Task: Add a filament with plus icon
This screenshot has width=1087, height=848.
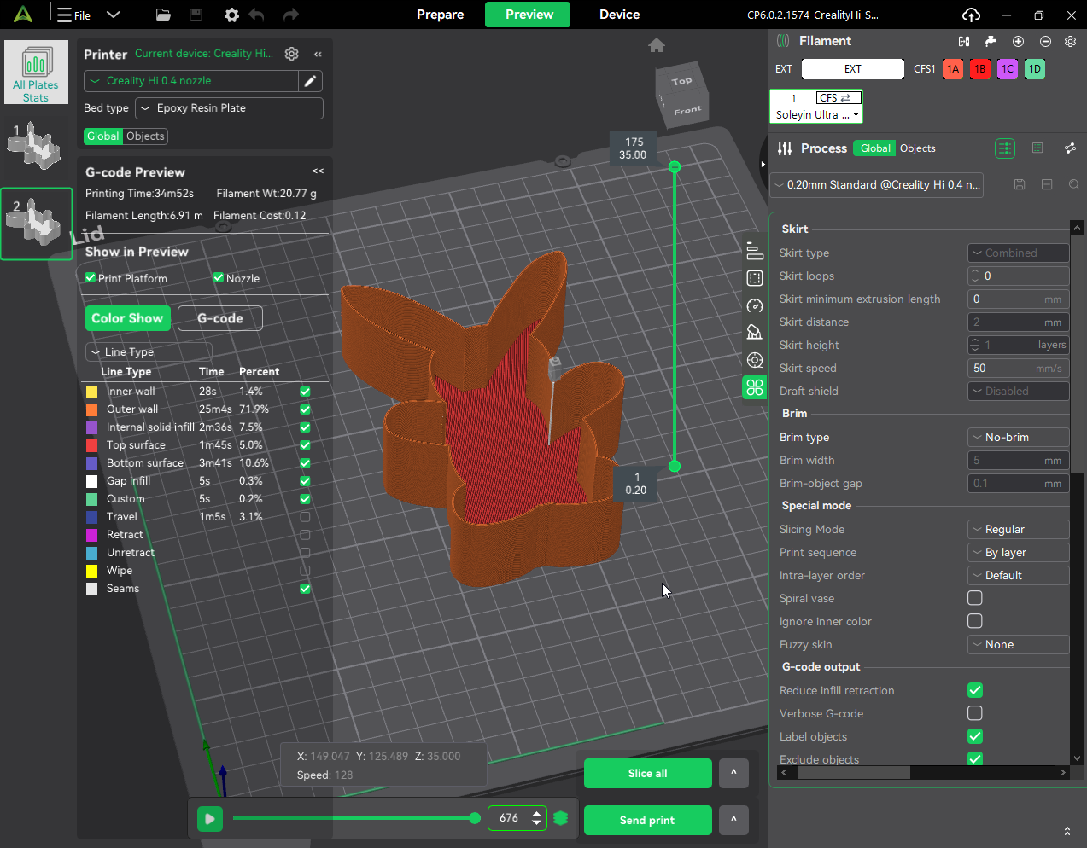Action: click(x=1018, y=41)
